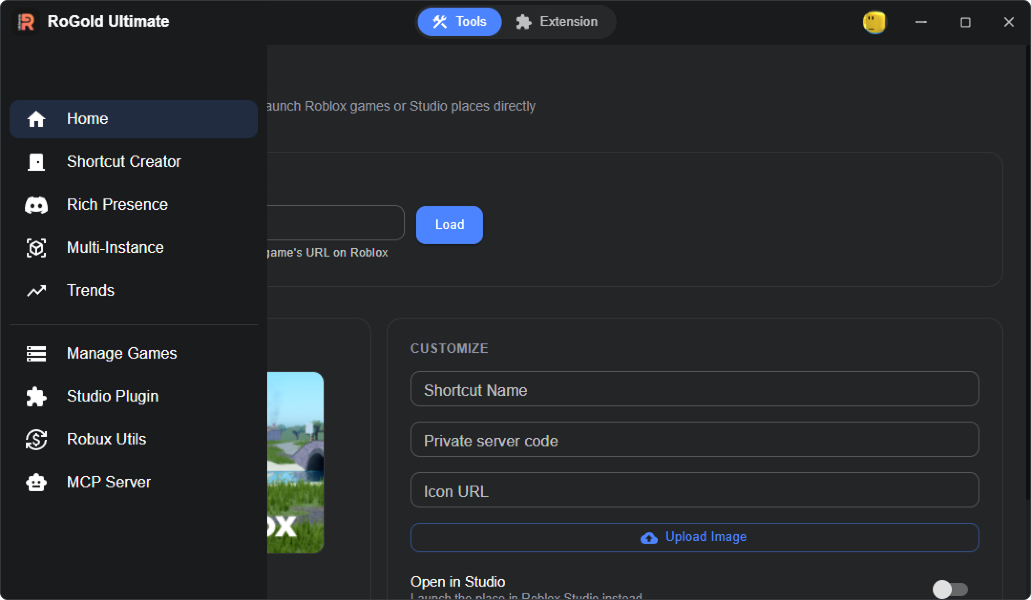Click the Shortcut Creator door icon
1031x600 pixels.
36,162
